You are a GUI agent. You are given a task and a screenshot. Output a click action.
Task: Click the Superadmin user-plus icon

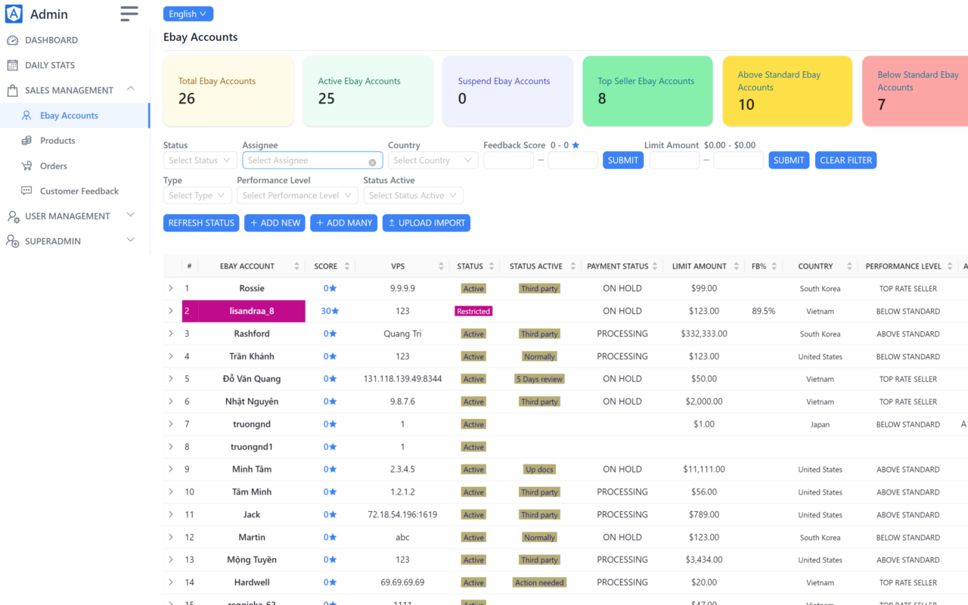pyautogui.click(x=13, y=241)
